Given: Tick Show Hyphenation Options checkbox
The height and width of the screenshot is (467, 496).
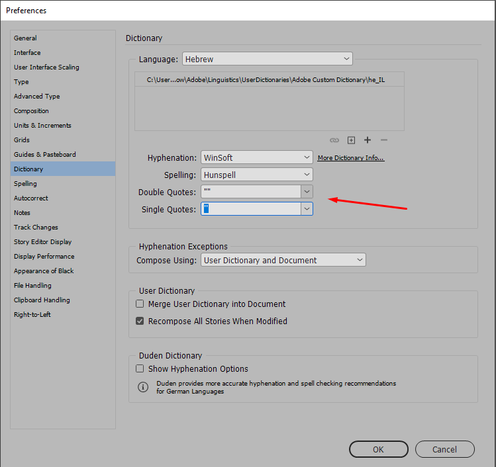Looking at the screenshot, I should 140,368.
